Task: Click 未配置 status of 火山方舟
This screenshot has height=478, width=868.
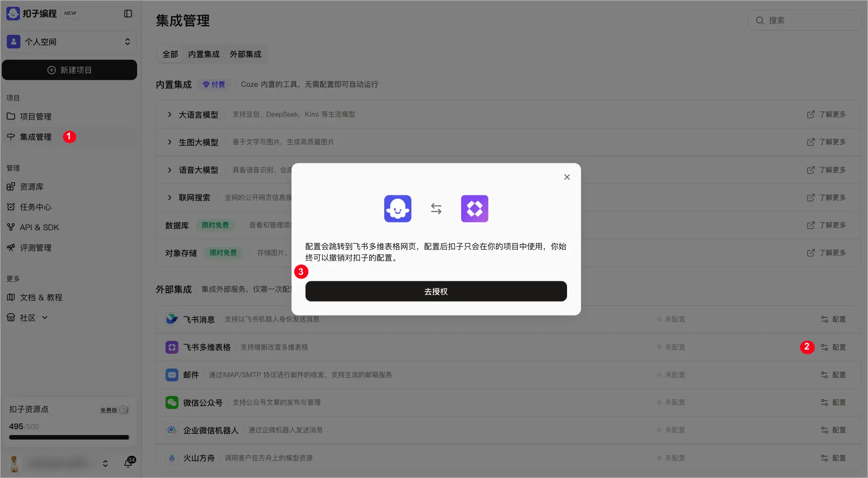Action: (671, 458)
